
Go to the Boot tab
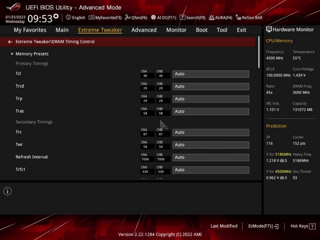(x=202, y=30)
